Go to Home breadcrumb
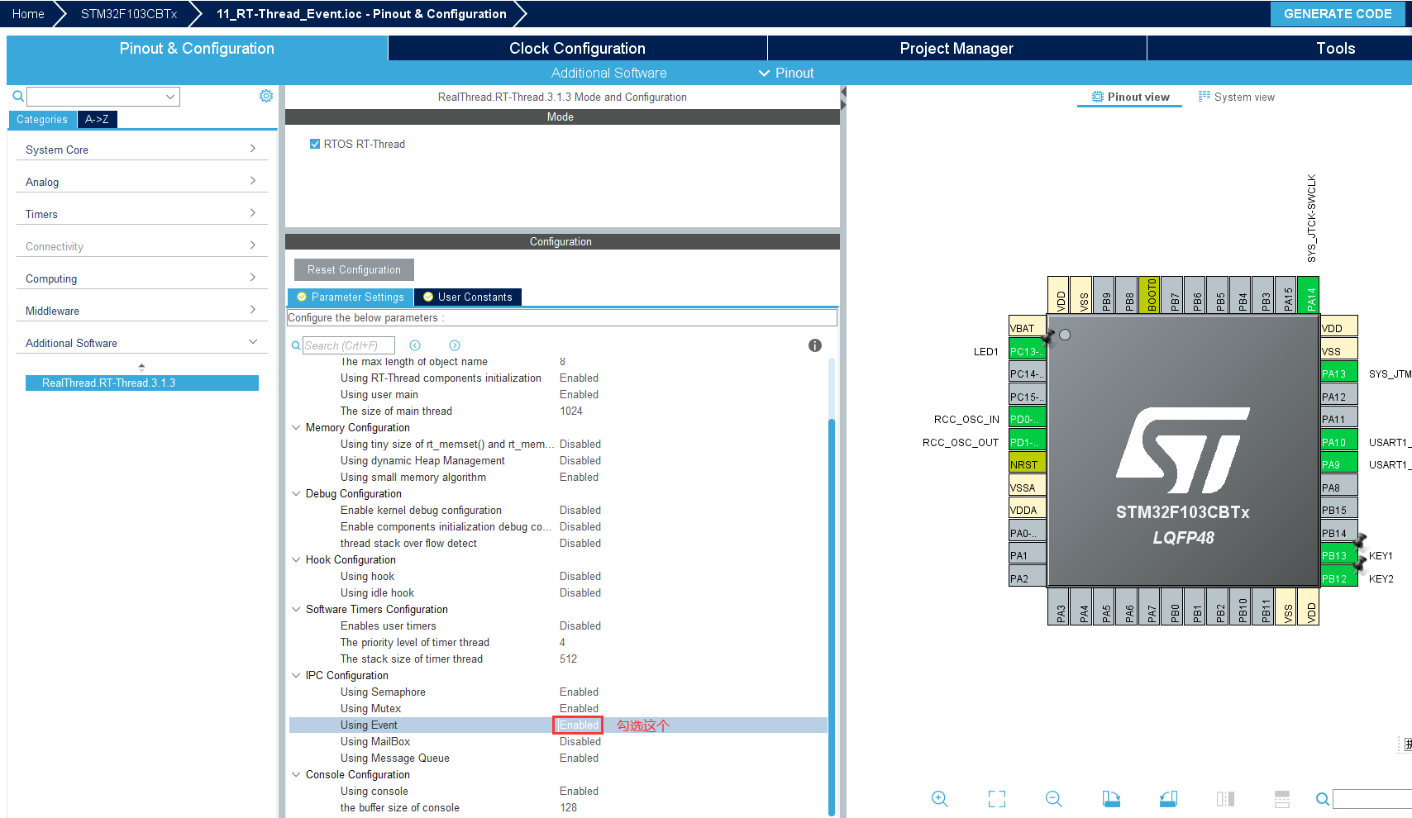Image resolution: width=1412 pixels, height=818 pixels. tap(28, 13)
